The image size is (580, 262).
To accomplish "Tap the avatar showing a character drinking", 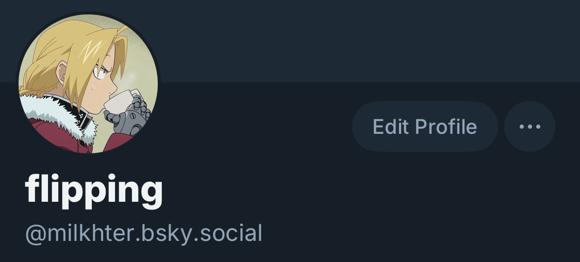I will pos(88,83).
